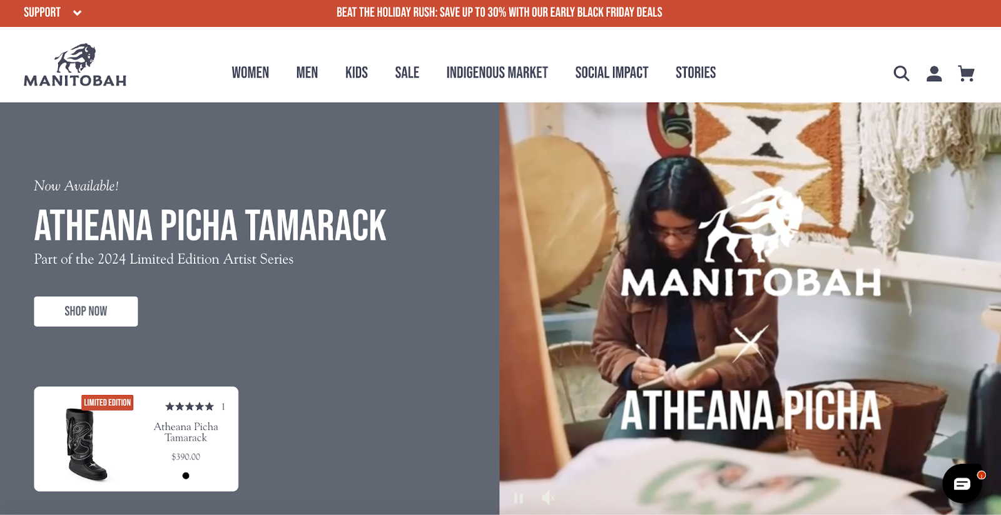Expand the Support dropdown chevron
This screenshot has height=515, width=1001.
(x=77, y=12)
